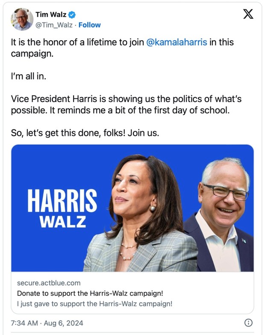Image resolution: width=265 pixels, height=335 pixels.
Task: Open the Harris Walz campaign card image
Action: pos(132,208)
